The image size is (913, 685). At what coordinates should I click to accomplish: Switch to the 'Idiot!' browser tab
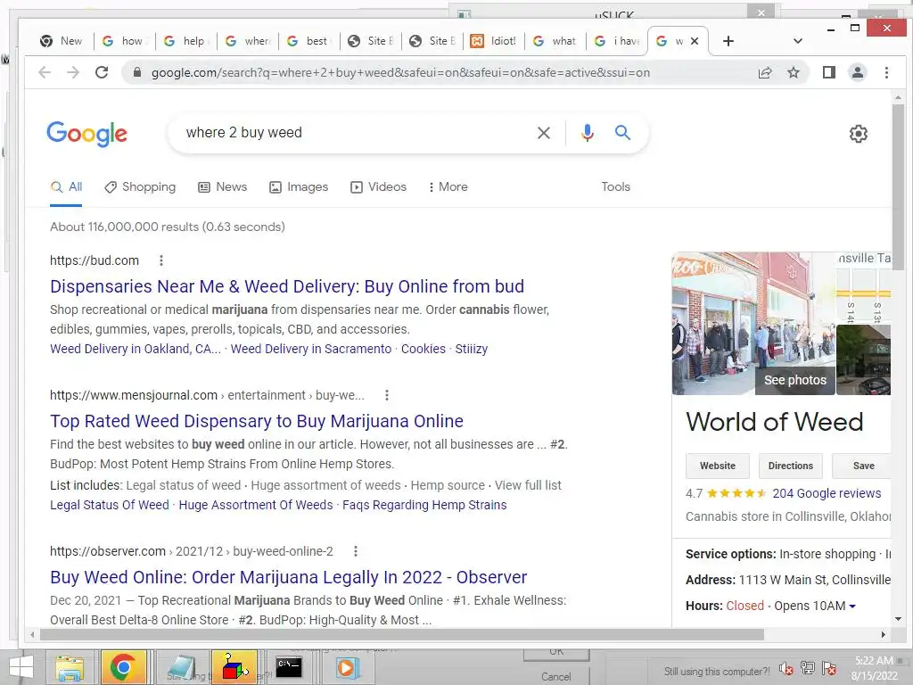(493, 41)
